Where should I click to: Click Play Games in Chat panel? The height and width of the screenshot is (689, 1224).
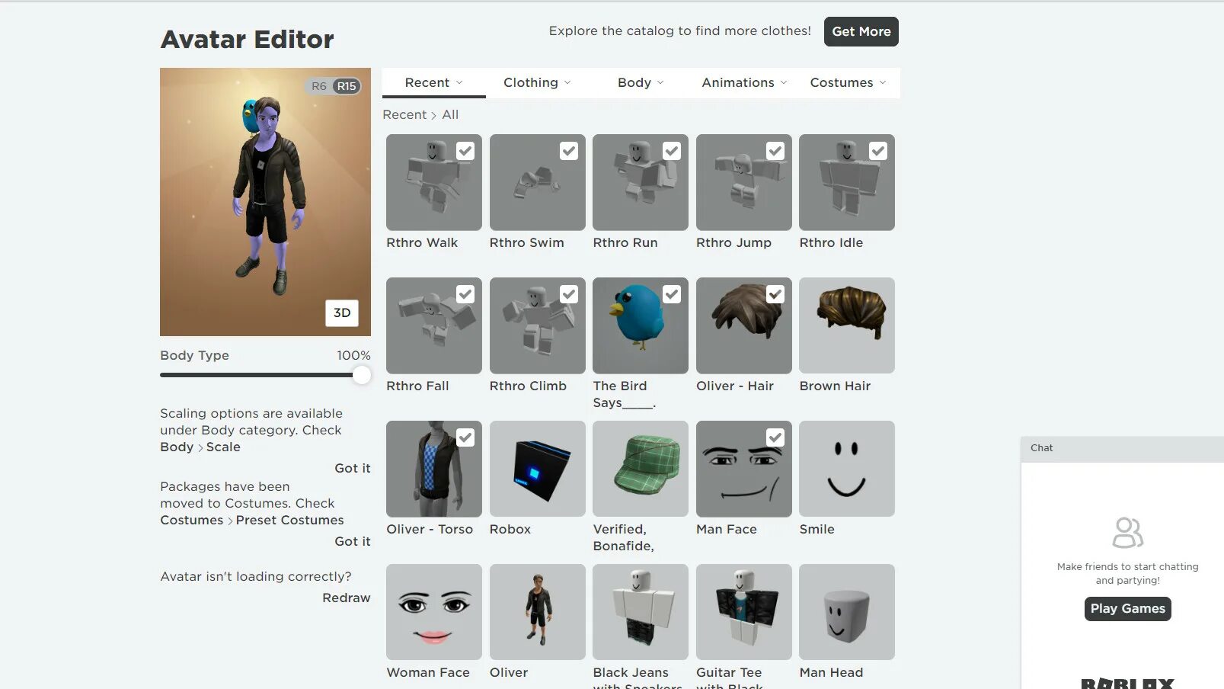pos(1128,608)
